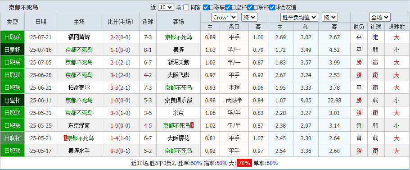Click the corner count 8-1
410x170 pixels.
[148, 50]
